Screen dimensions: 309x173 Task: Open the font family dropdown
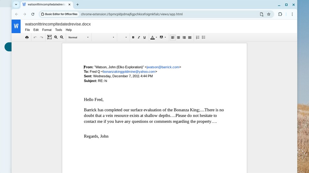[x=104, y=37]
